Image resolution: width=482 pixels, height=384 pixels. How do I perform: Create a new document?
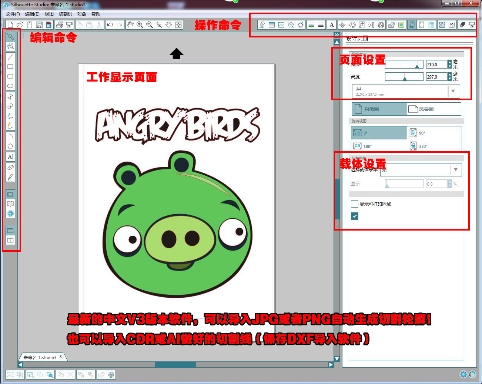click(10, 25)
